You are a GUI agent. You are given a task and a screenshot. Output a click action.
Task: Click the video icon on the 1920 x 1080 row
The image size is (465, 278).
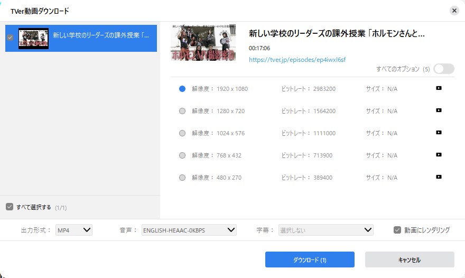[439, 88]
